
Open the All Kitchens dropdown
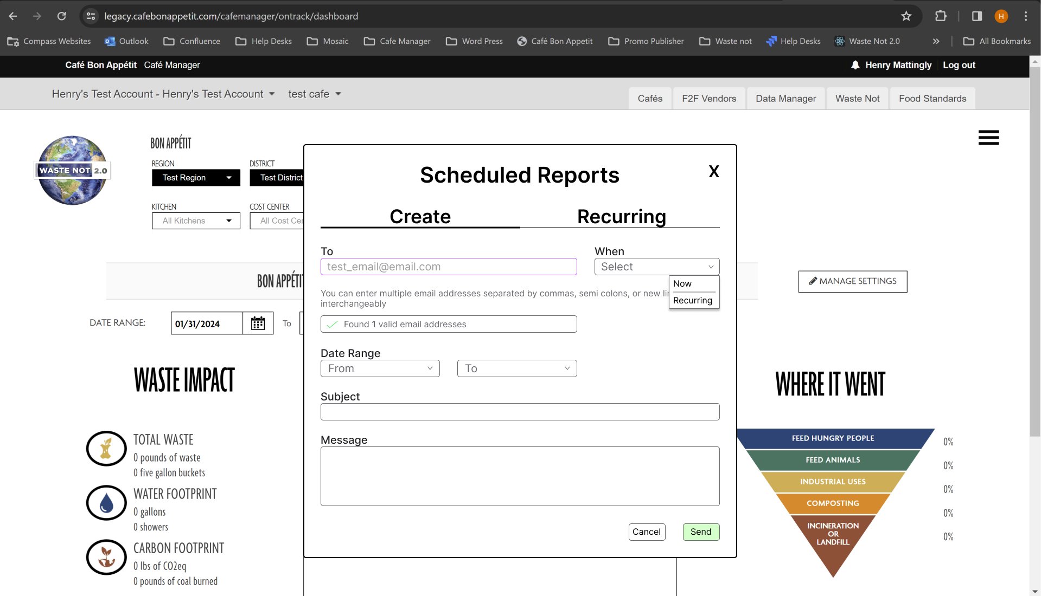[x=196, y=221]
